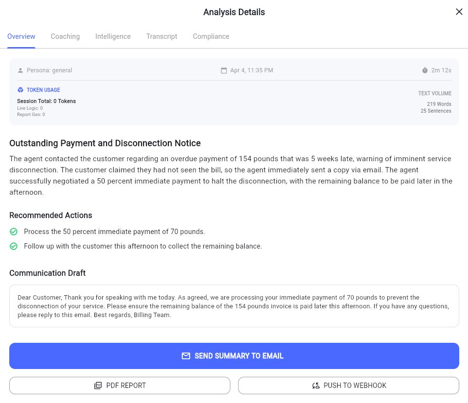Click the TOKEN USAGE heading

point(43,90)
